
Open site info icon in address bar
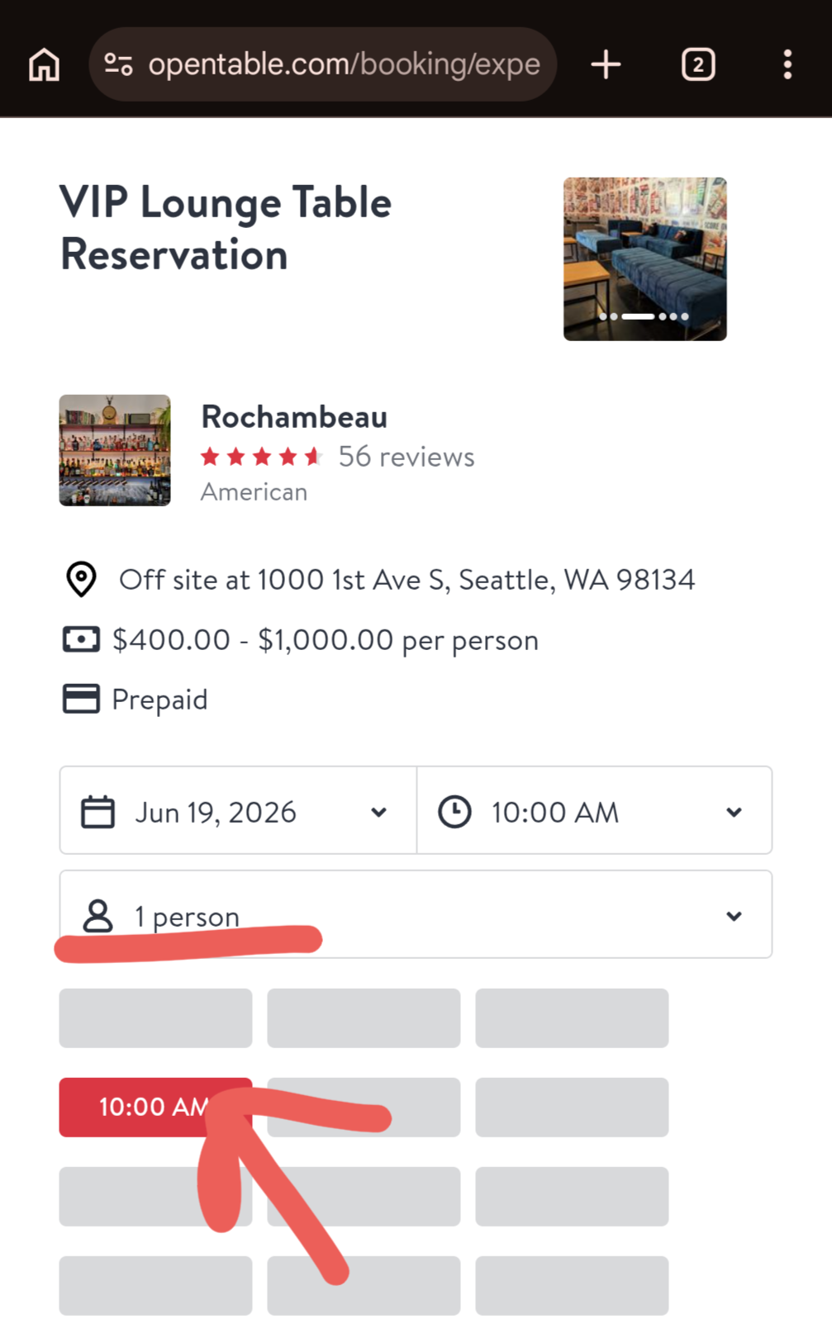pyautogui.click(x=118, y=64)
